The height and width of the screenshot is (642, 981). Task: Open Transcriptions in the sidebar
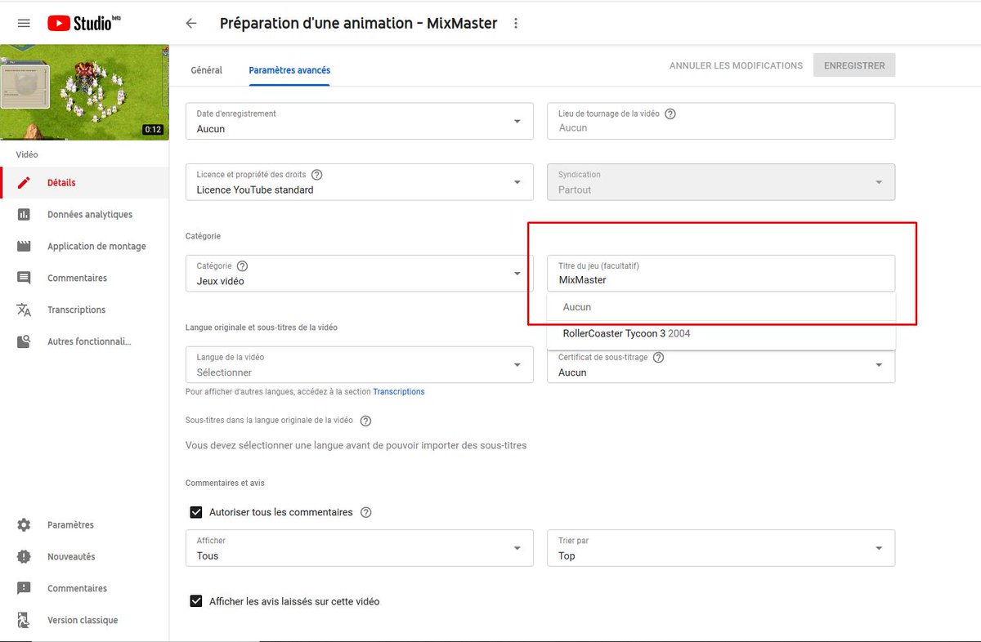[x=84, y=310]
